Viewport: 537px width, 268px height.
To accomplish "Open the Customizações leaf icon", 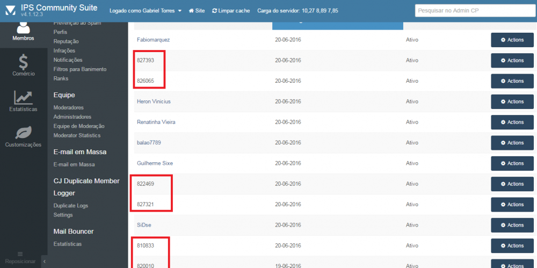I will pos(23,133).
